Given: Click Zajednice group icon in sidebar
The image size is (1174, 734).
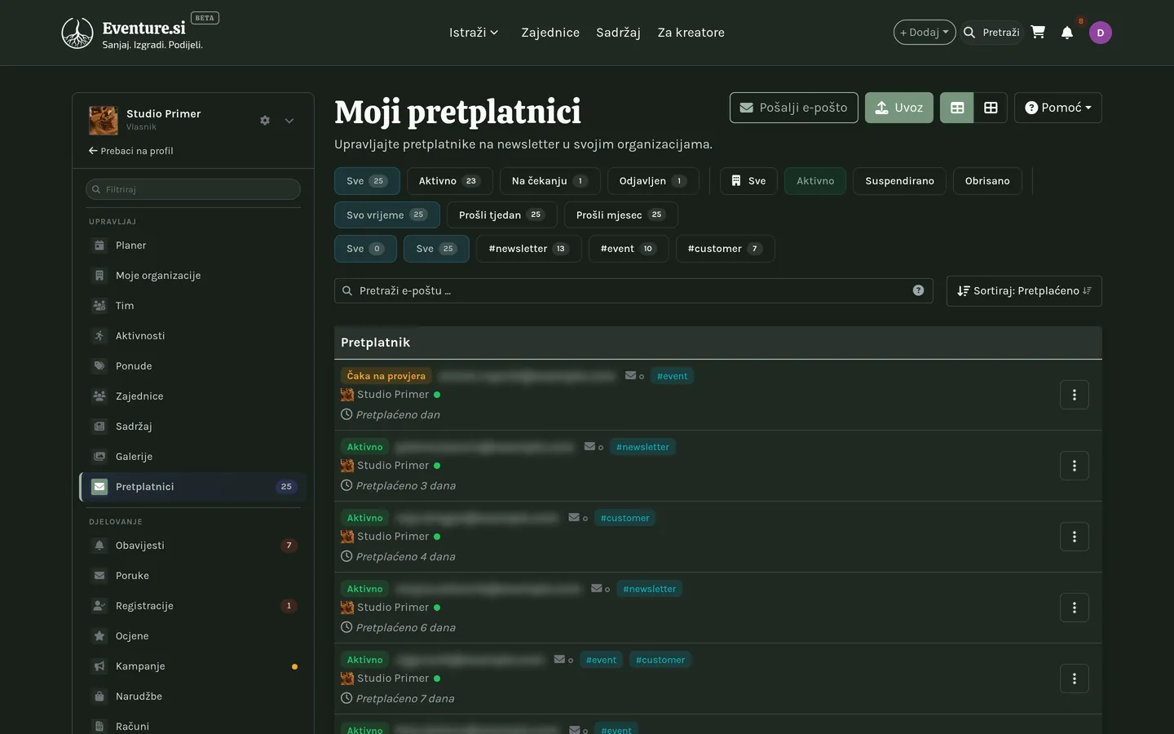Looking at the screenshot, I should (99, 396).
